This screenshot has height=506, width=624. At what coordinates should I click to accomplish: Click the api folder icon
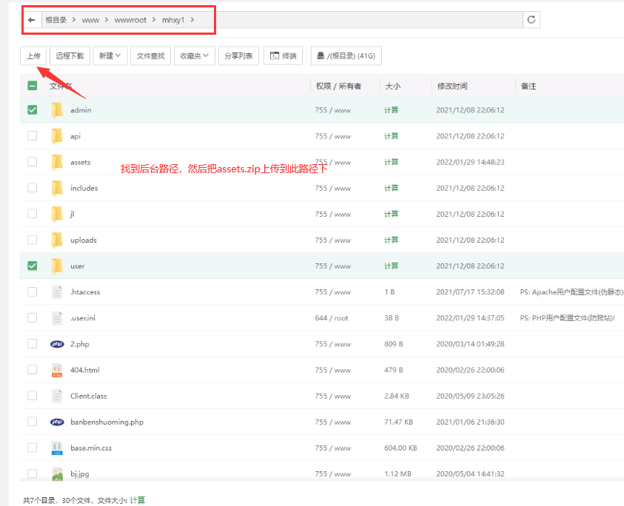(x=57, y=136)
